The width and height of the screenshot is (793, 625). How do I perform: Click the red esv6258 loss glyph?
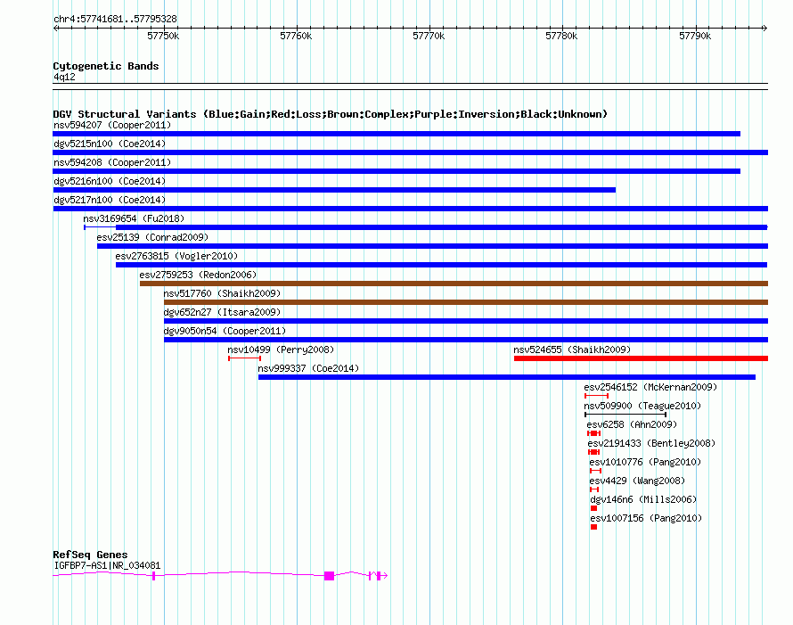coord(593,433)
